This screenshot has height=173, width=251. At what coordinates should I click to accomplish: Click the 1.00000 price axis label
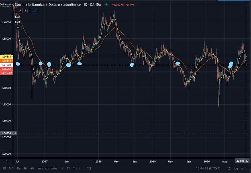pos(6,154)
